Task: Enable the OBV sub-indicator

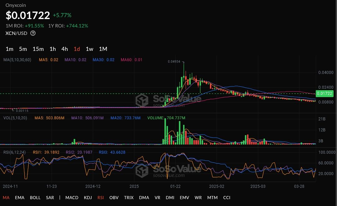Action: (x=114, y=197)
